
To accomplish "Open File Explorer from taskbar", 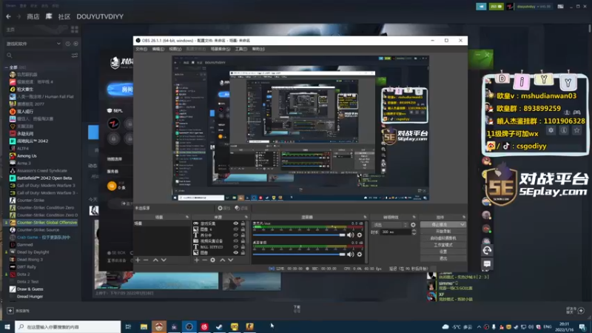I will (144, 326).
